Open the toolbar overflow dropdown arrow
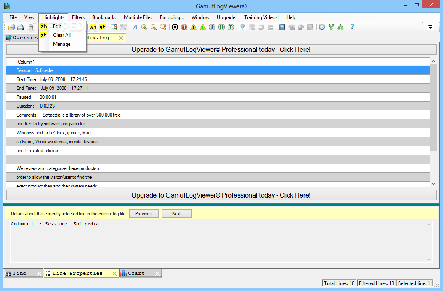 pos(430,28)
